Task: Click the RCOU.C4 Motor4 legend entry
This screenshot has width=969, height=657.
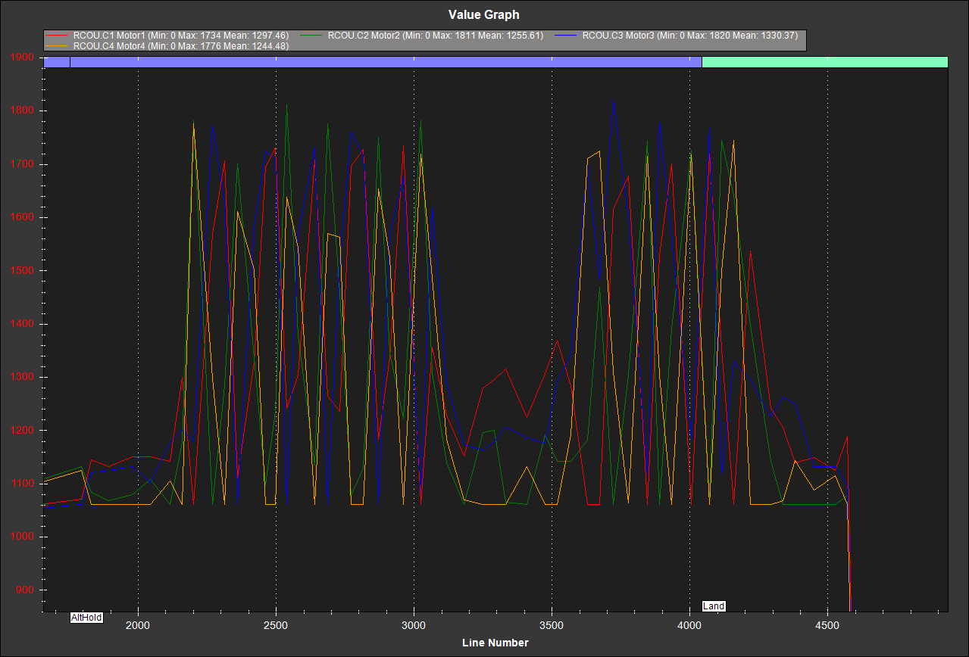Action: click(x=180, y=46)
